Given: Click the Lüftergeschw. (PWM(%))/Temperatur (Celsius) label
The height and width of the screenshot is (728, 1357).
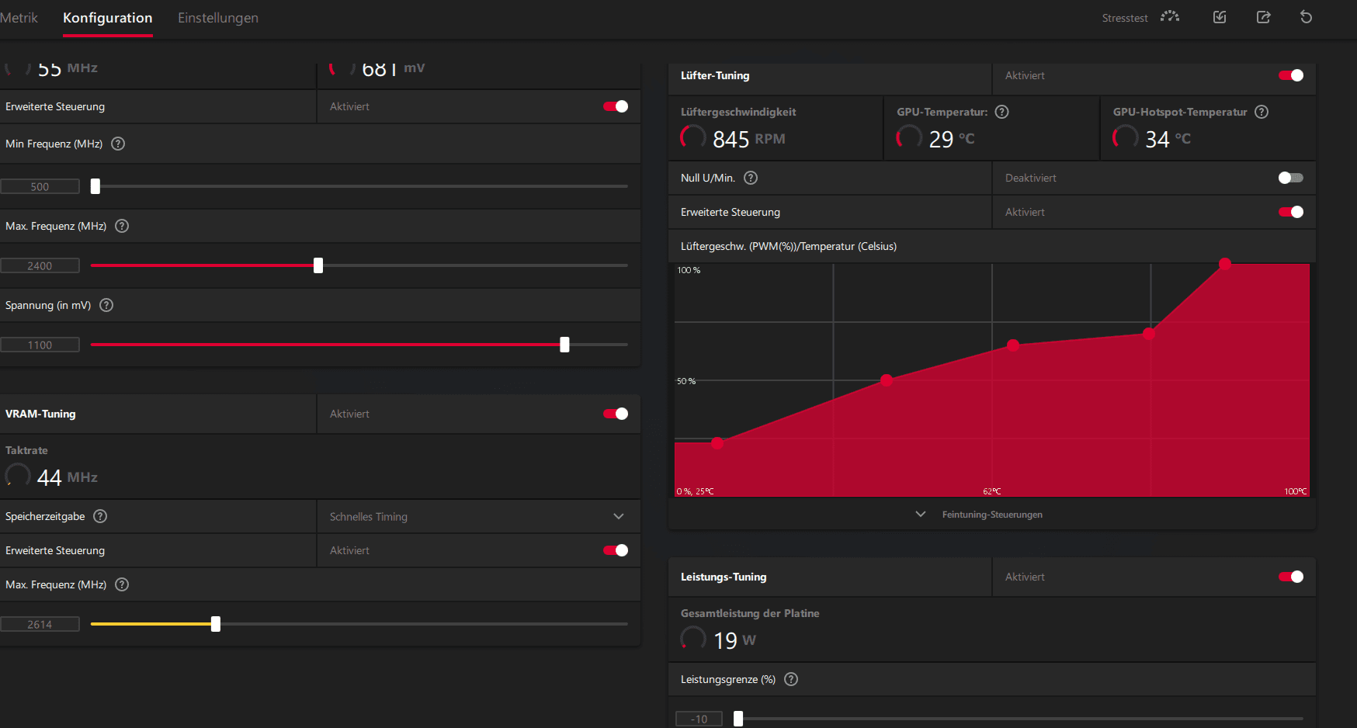Looking at the screenshot, I should click(789, 246).
